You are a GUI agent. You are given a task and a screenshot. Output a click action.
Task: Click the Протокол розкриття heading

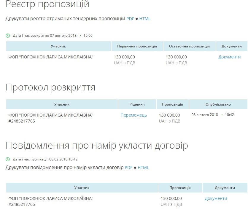pyautogui.click(x=50, y=88)
